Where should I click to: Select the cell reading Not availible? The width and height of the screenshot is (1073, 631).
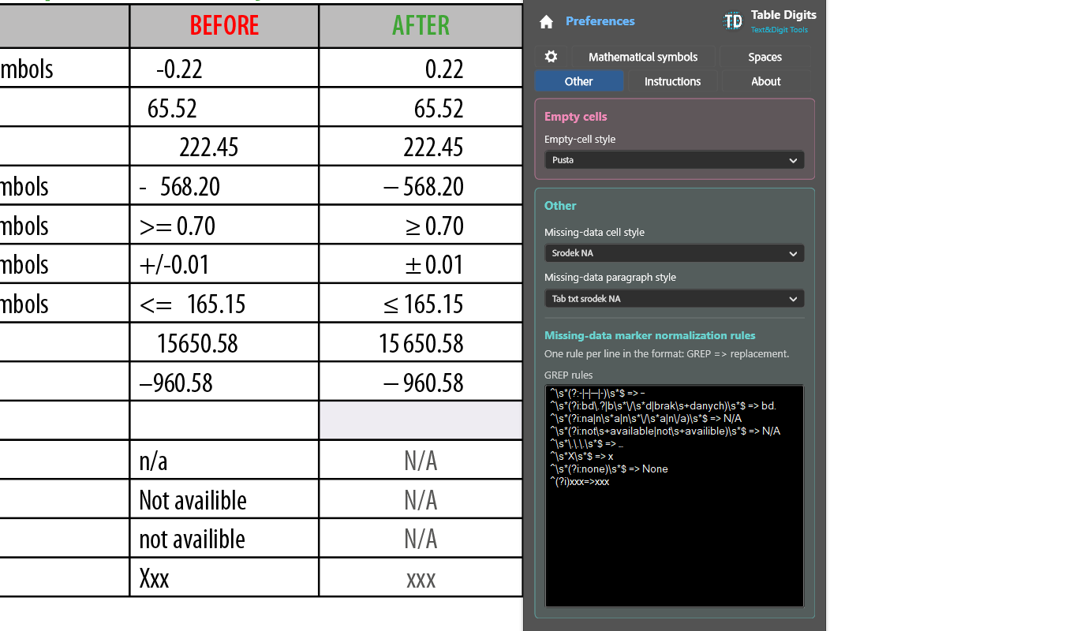point(224,499)
